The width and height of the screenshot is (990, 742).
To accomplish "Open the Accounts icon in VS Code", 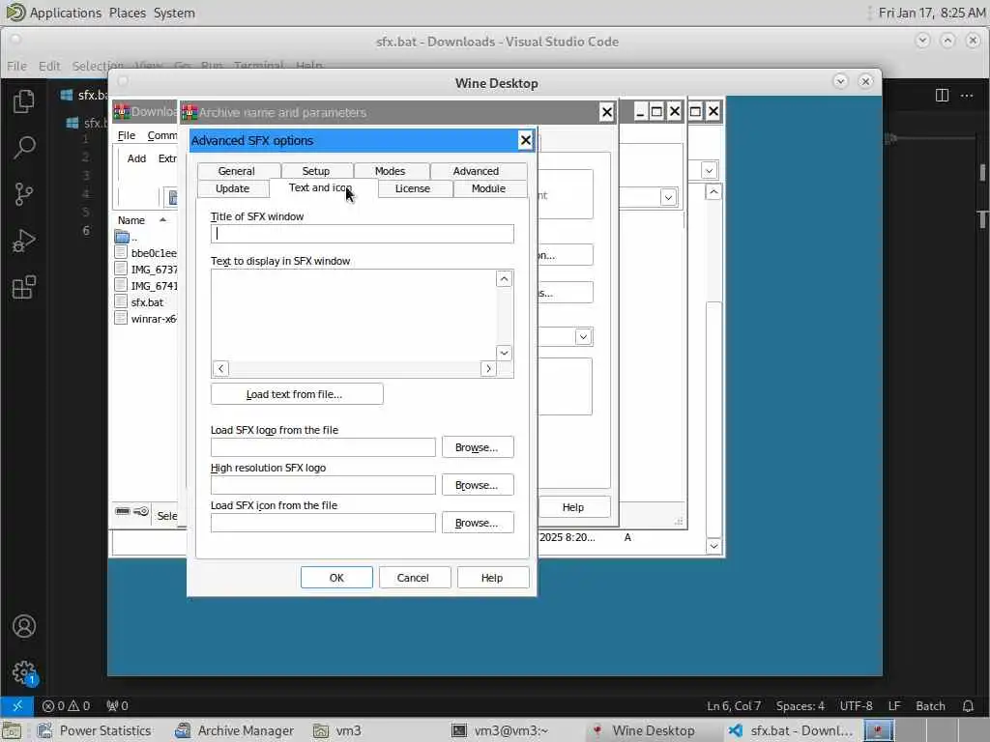I will click(x=24, y=626).
